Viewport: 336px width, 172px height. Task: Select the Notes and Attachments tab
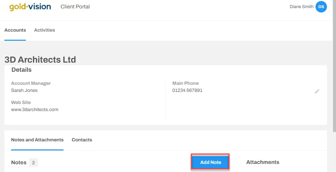point(37,140)
